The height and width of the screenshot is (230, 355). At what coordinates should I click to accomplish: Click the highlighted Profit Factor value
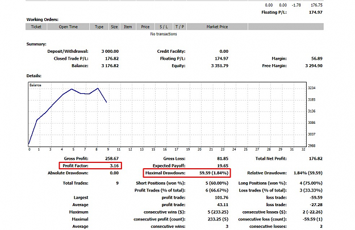114,166
